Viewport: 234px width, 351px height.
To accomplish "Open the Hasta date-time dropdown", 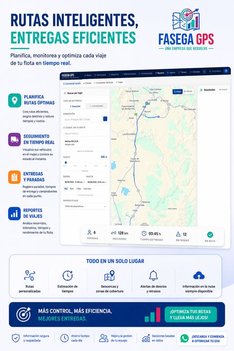I will (97, 182).
